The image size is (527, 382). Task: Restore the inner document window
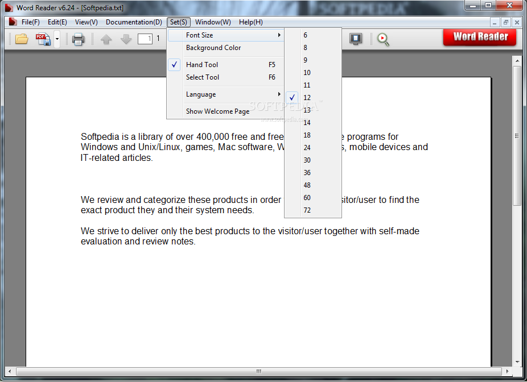505,23
